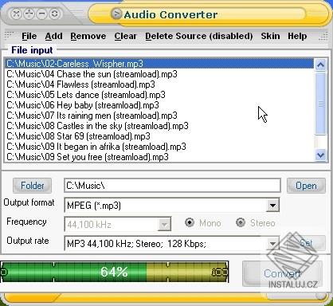Click the 64% conversion progress bar
Image resolution: width=333 pixels, height=306 pixels.
115,272
